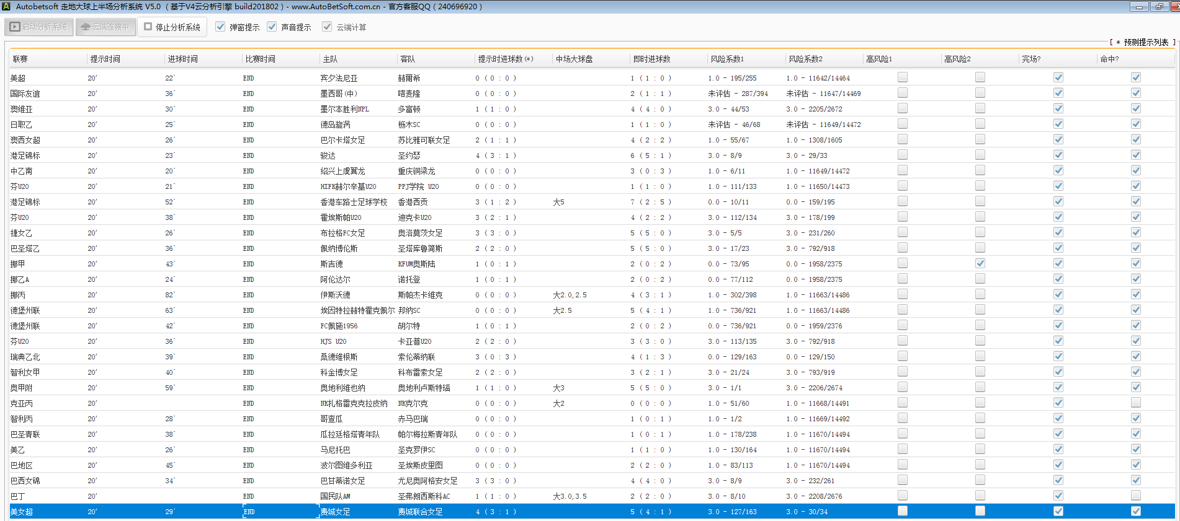This screenshot has height=521, width=1180.
Task: Select the 伊斯沃德 match row
Action: pyautogui.click(x=335, y=295)
